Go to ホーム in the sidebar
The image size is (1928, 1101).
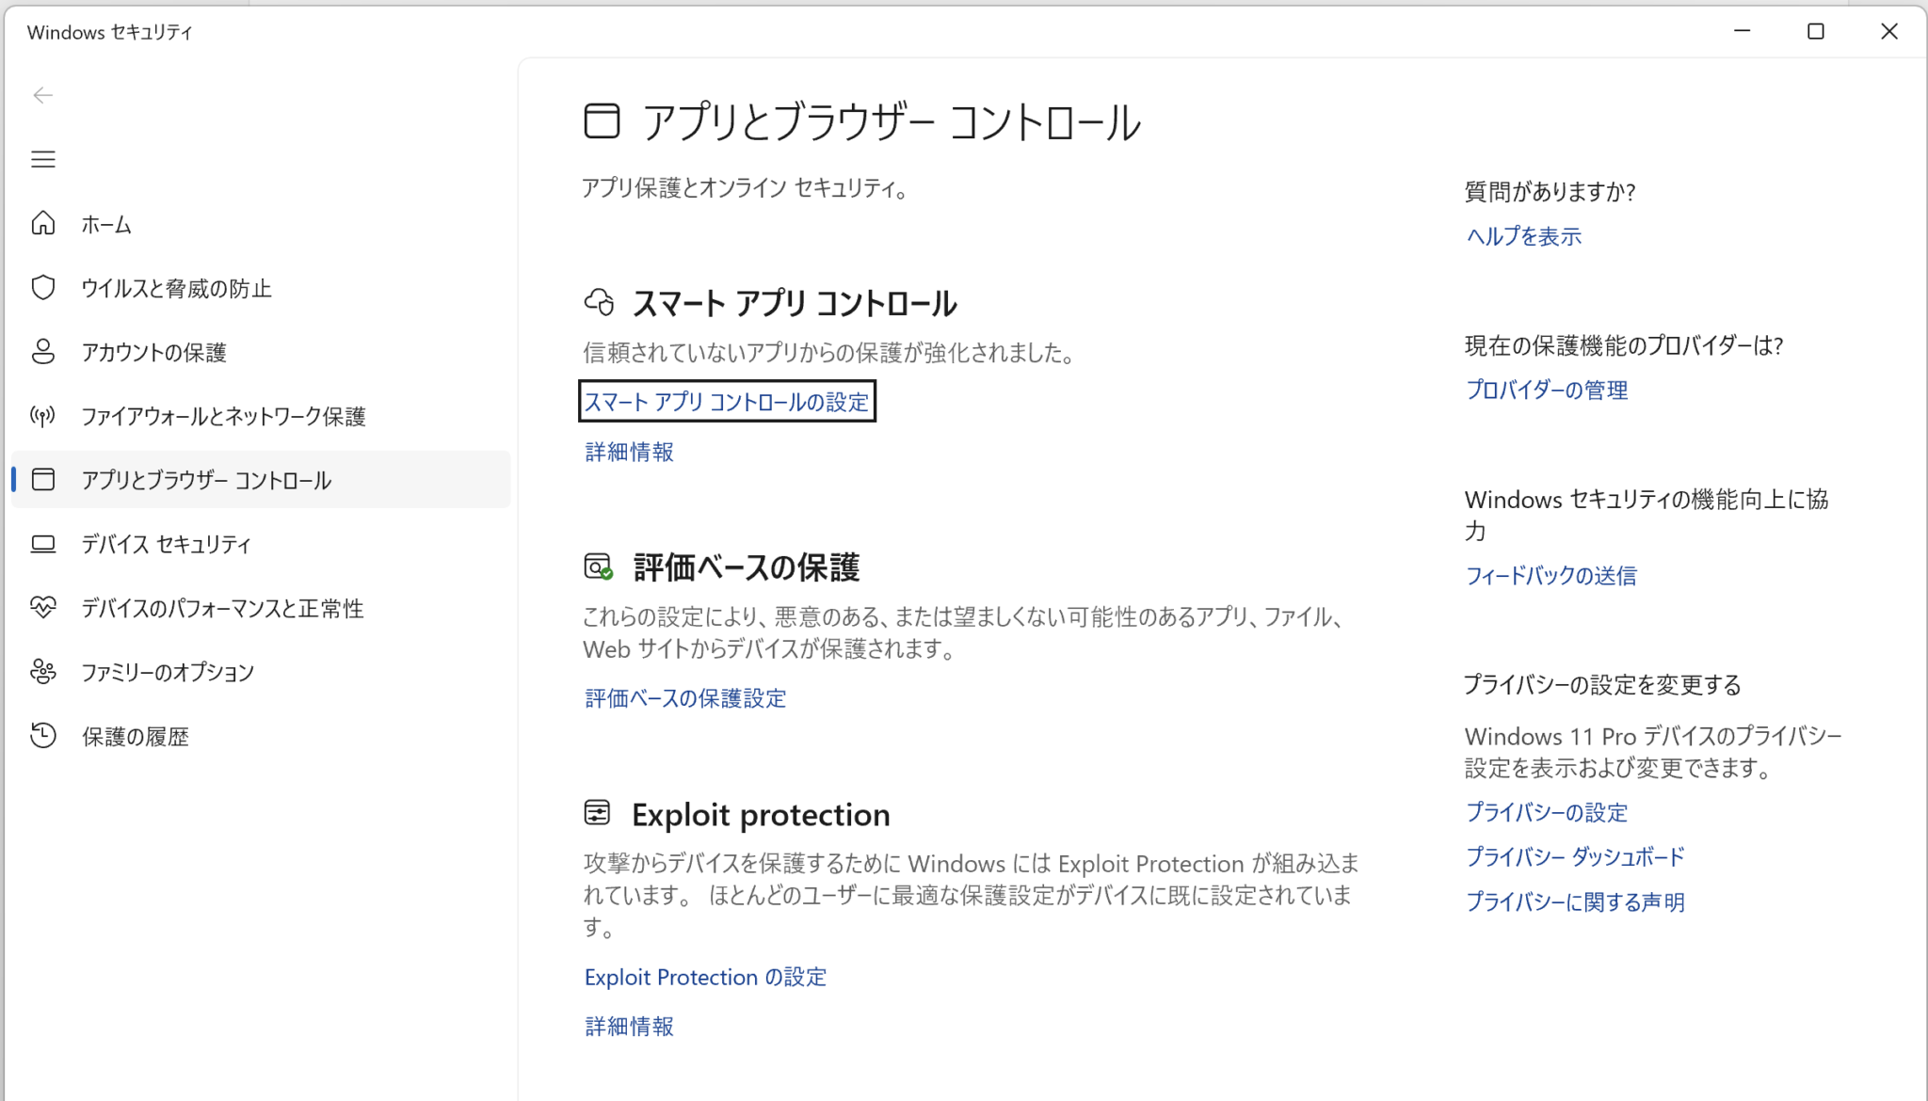[261, 224]
